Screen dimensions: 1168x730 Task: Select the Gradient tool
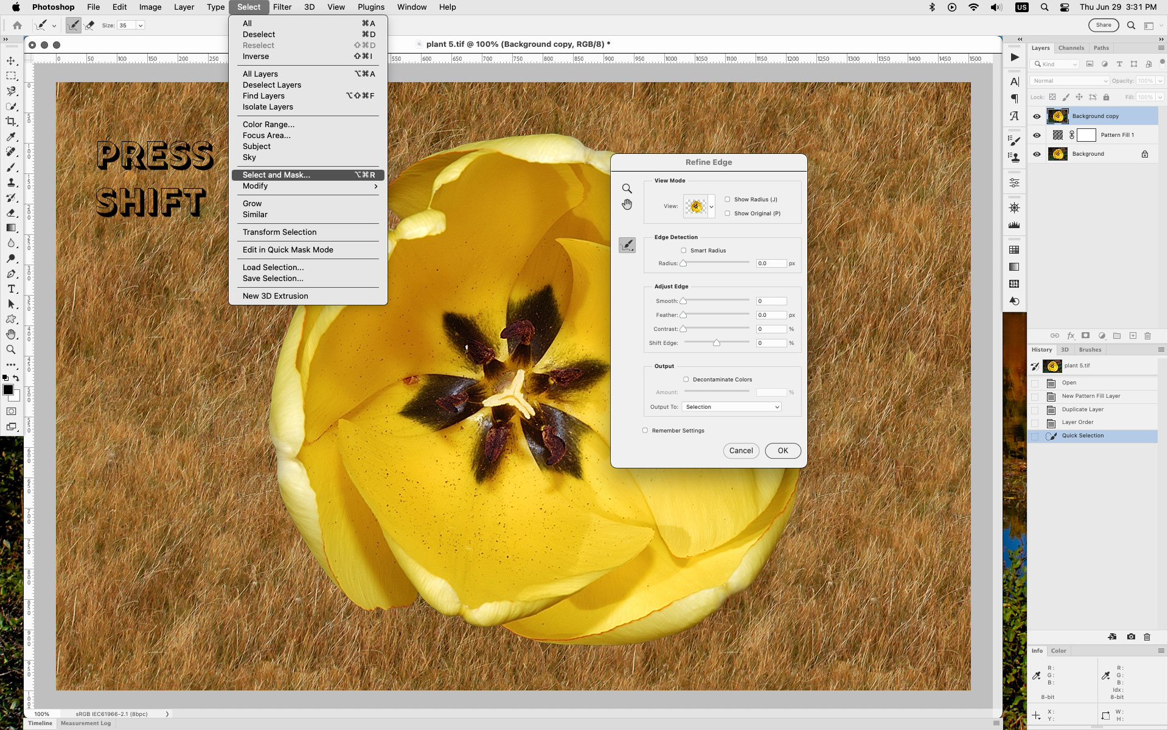click(11, 228)
